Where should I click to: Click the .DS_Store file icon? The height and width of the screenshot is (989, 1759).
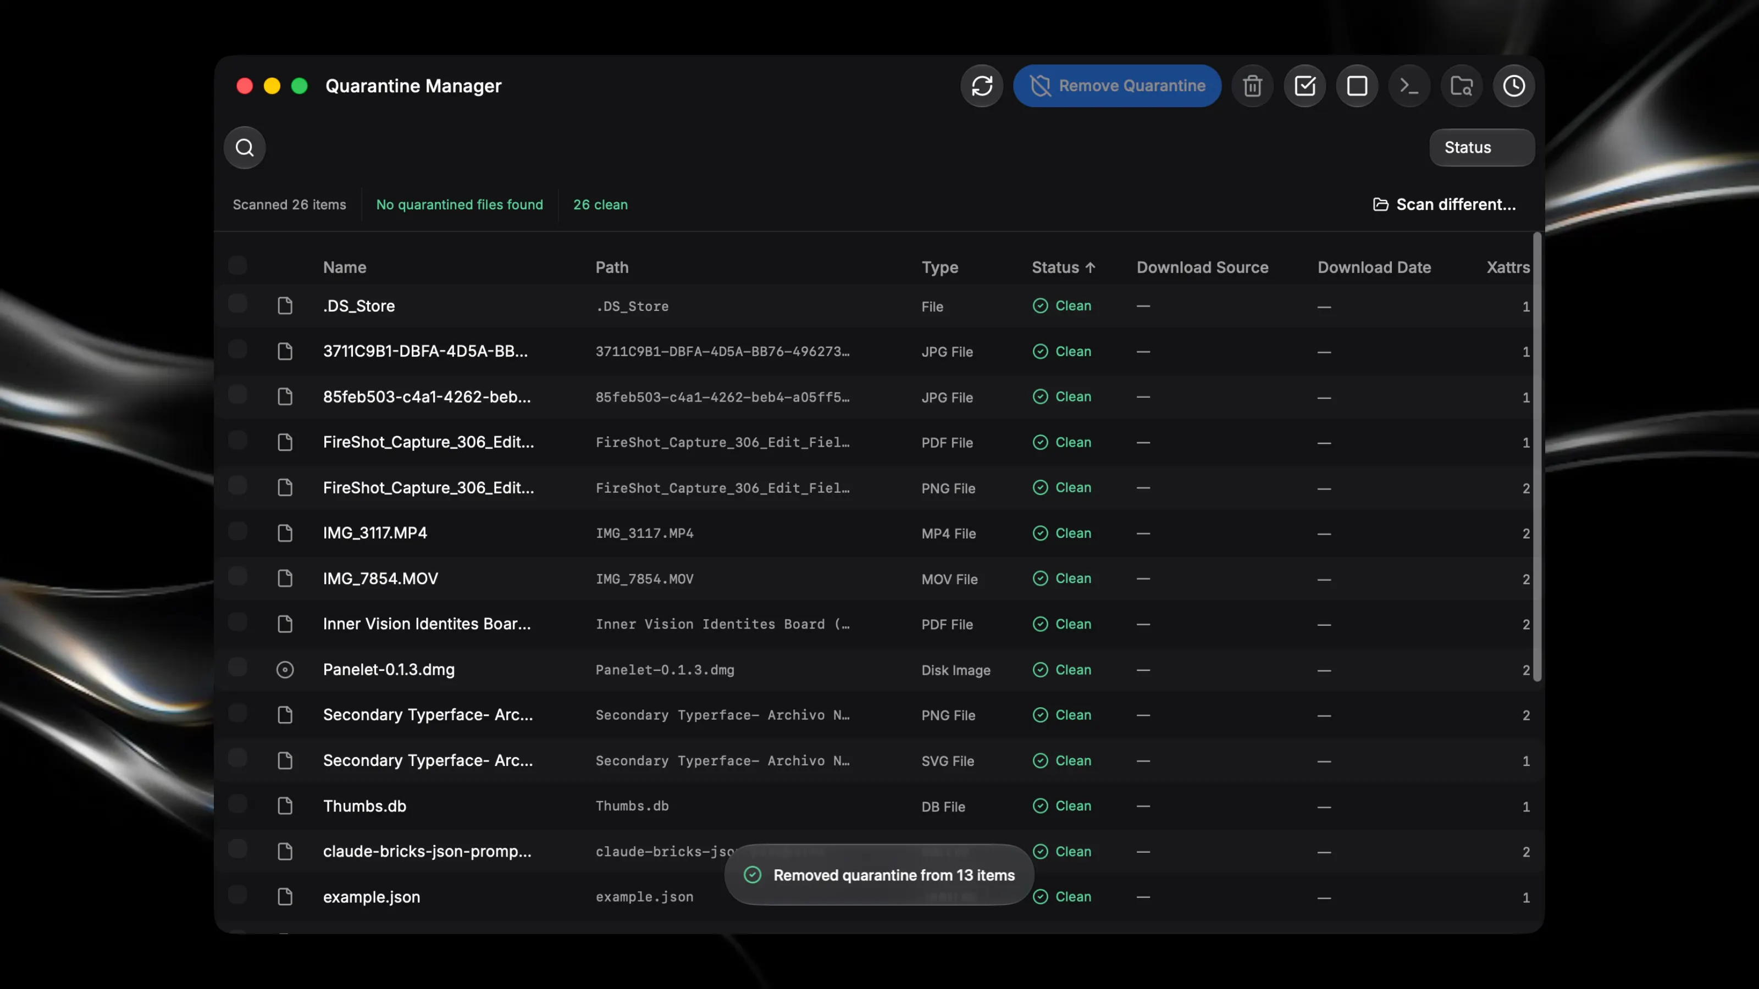point(285,306)
